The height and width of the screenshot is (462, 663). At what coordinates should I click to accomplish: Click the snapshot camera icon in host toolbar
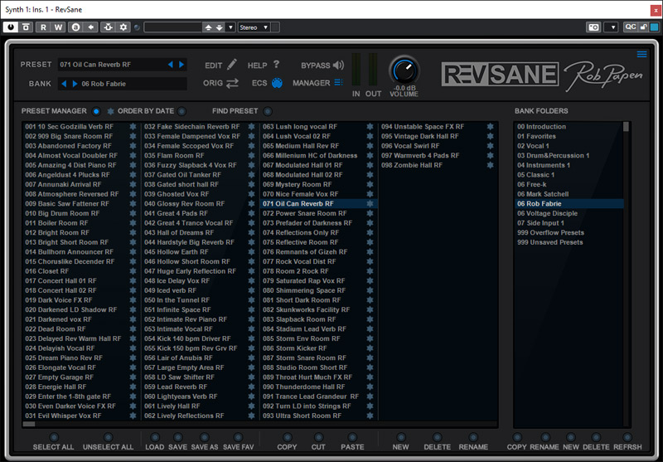click(593, 27)
